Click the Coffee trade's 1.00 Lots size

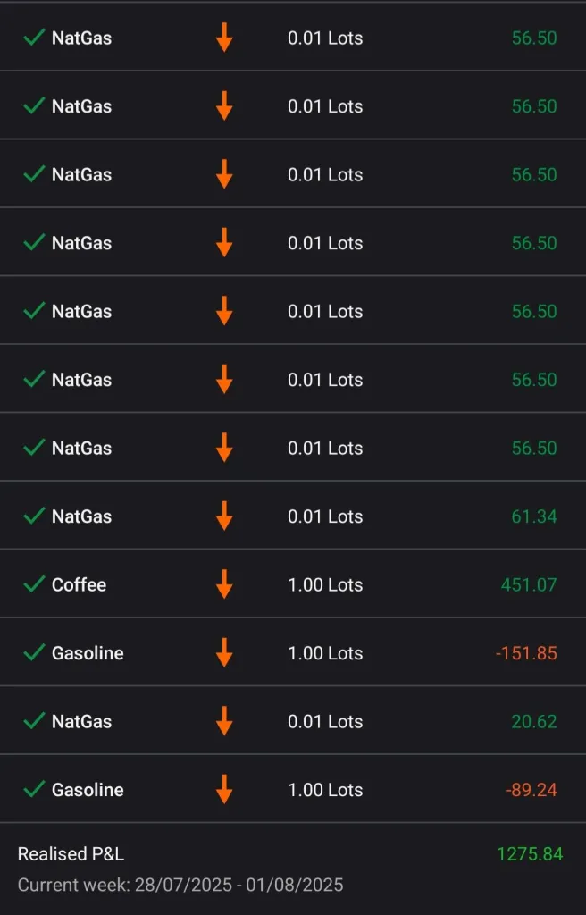pos(325,585)
